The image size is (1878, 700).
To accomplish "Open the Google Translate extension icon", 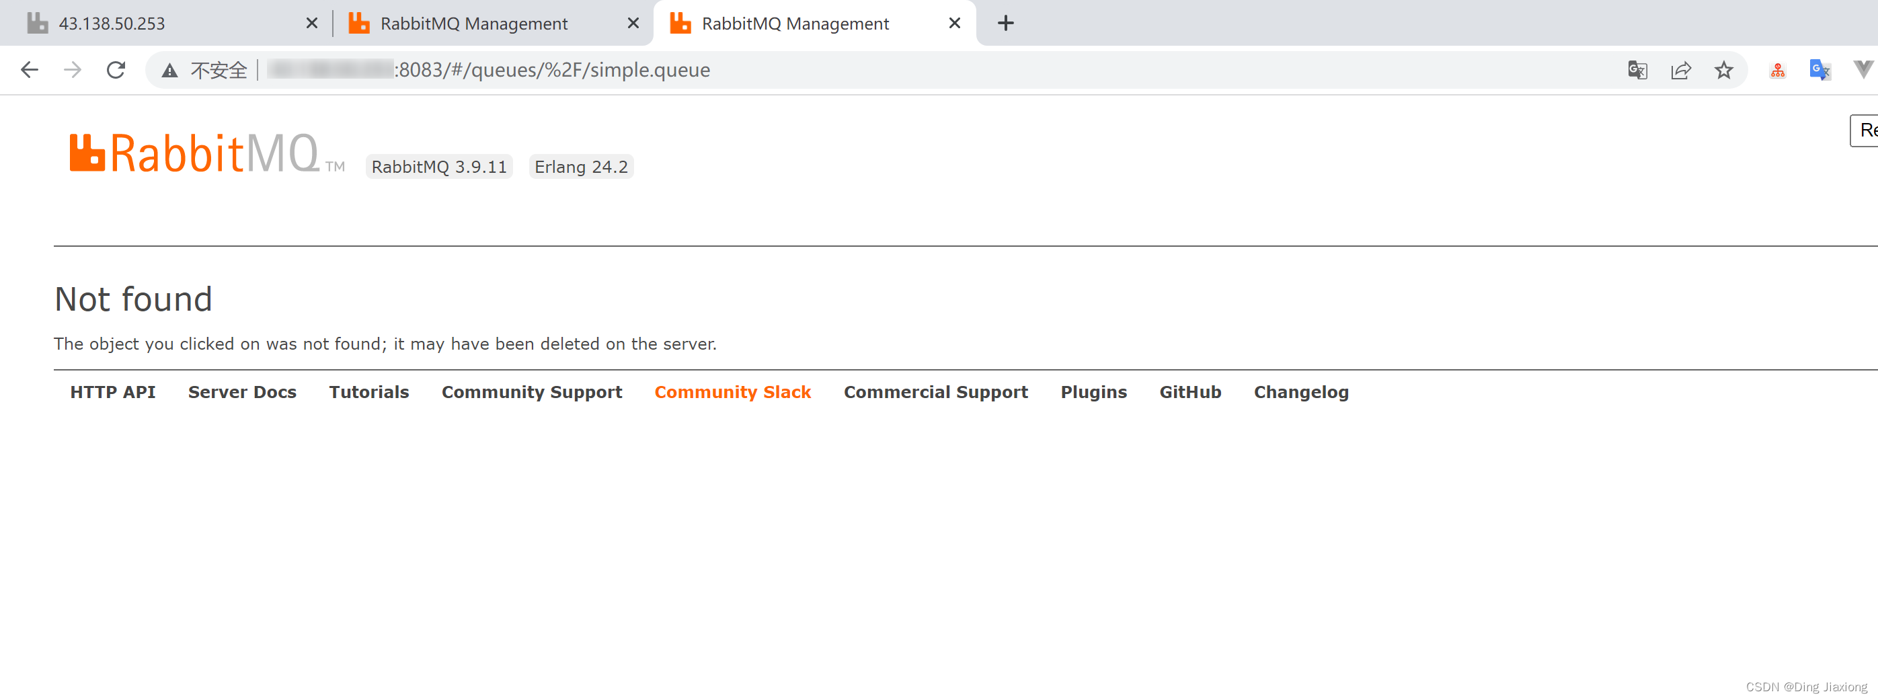I will tap(1820, 70).
